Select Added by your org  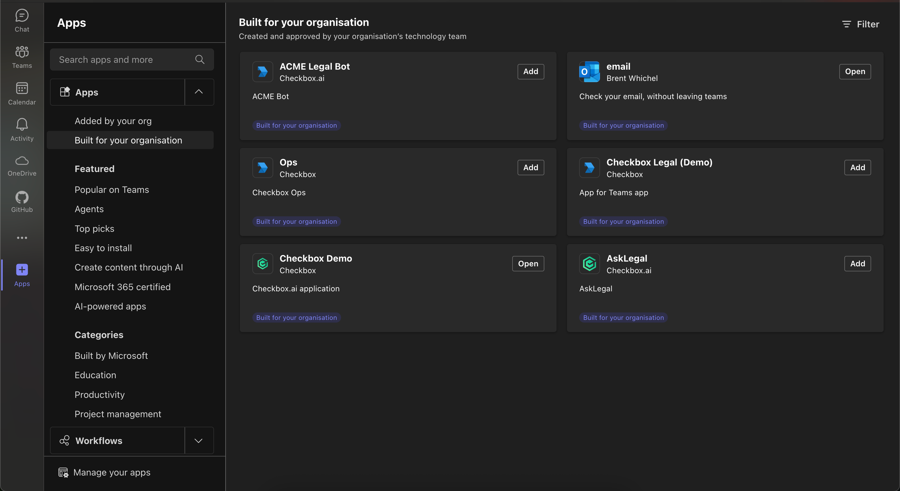[x=113, y=121]
